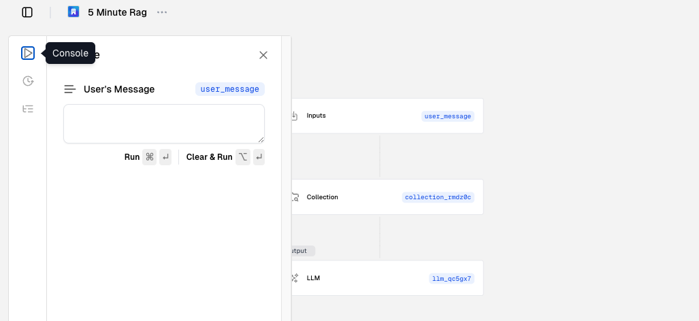Open the run history clock icon
The height and width of the screenshot is (321, 699).
[28, 81]
